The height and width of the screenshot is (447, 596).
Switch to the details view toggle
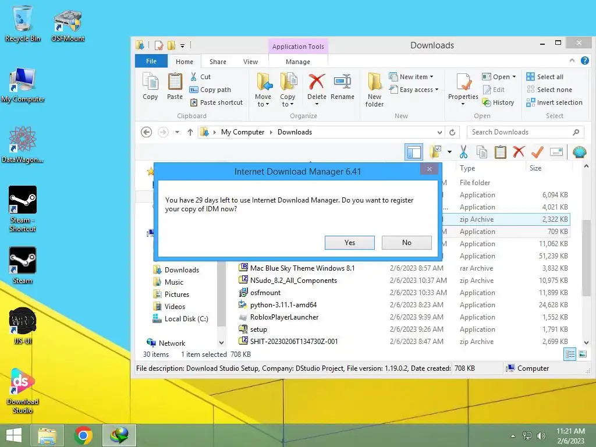(570, 354)
